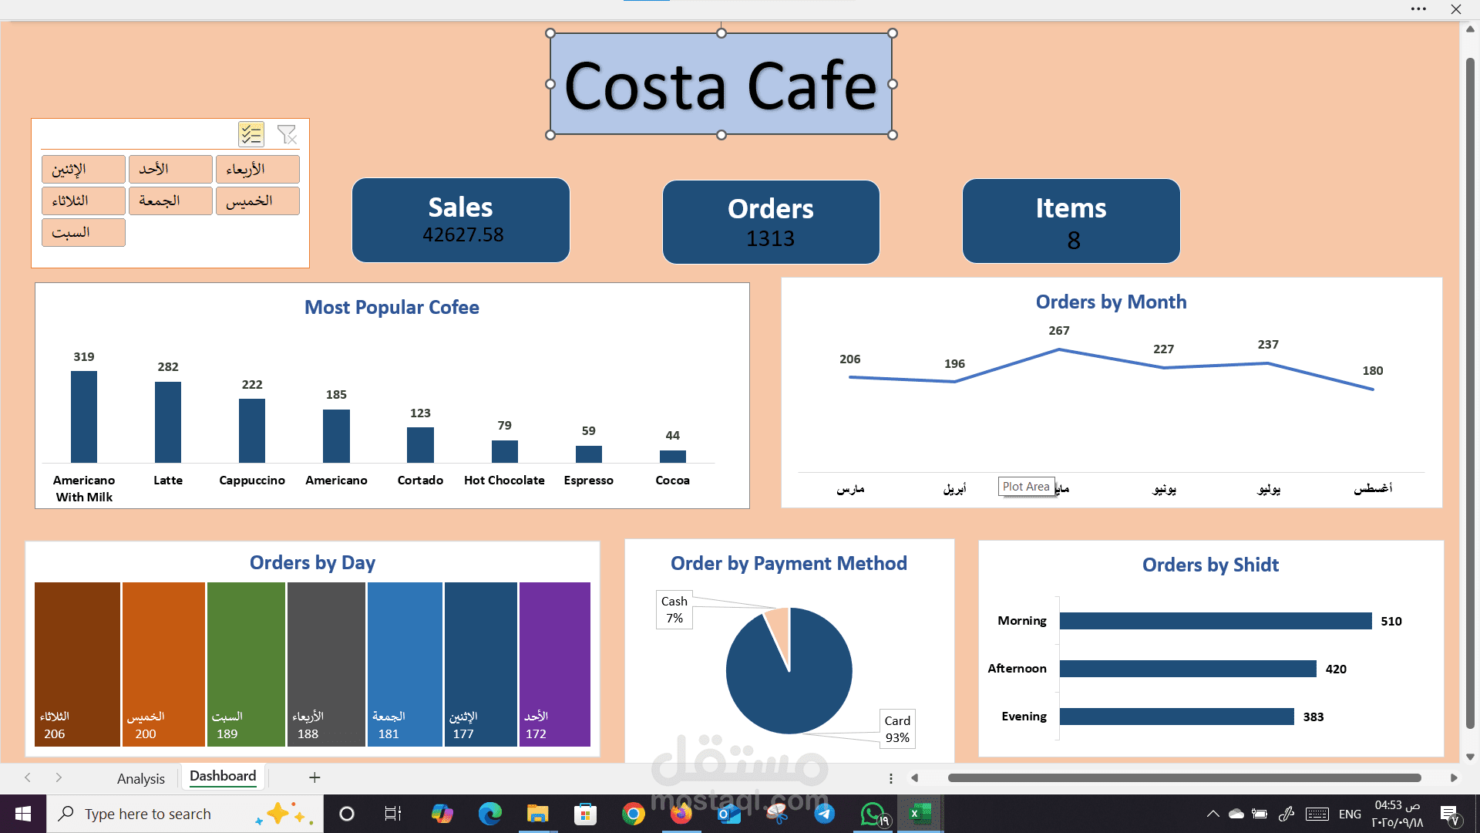Click the 267 data label on line chart
Screen dimensions: 1480x833
pos(1059,330)
